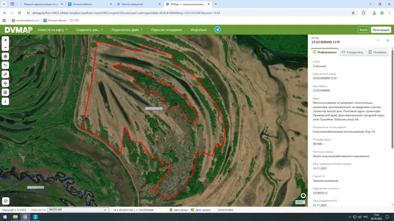This screenshot has height=221, width=394.
Task: Click the Регистрация button
Action: pos(381,30)
